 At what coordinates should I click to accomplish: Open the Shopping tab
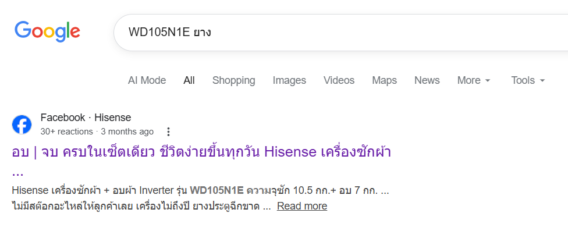(x=233, y=80)
